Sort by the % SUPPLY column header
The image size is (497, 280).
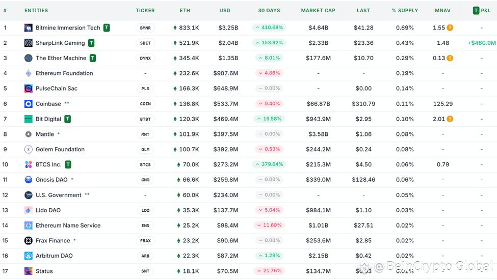405,11
